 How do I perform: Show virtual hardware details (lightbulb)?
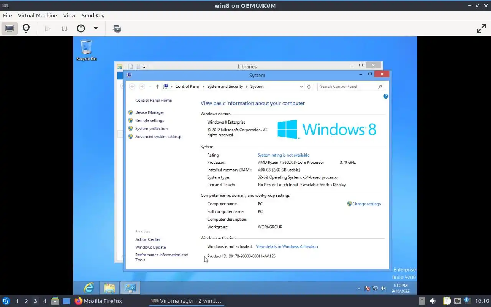pos(26,28)
